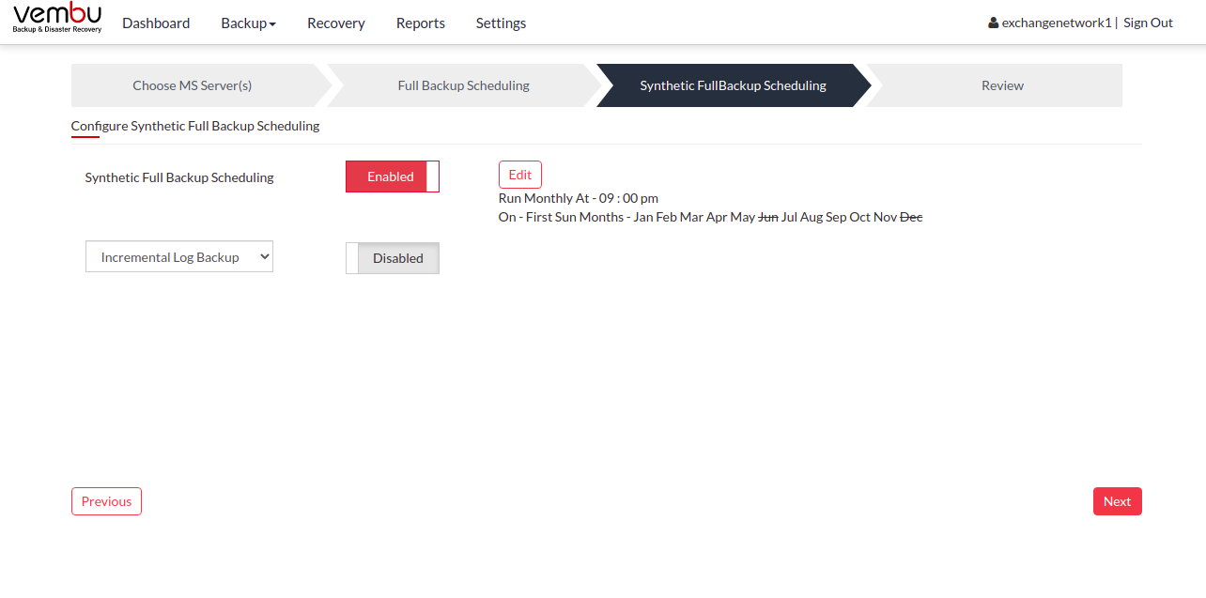
Task: Open the Incremental Log Backup dropdown
Action: pyautogui.click(x=179, y=257)
